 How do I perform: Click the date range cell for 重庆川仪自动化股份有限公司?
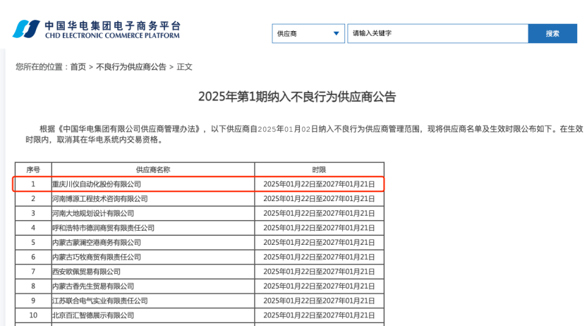[319, 184]
